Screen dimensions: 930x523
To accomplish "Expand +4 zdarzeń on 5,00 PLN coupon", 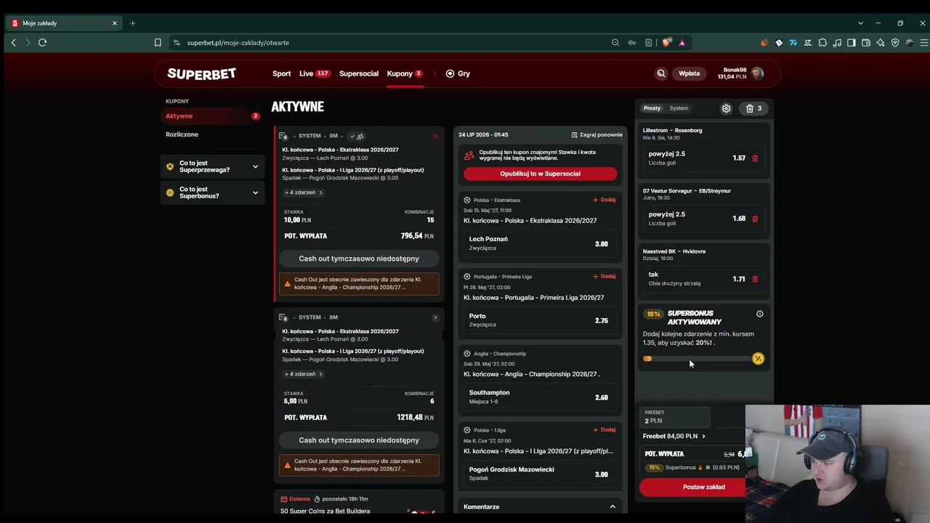I will pos(304,374).
